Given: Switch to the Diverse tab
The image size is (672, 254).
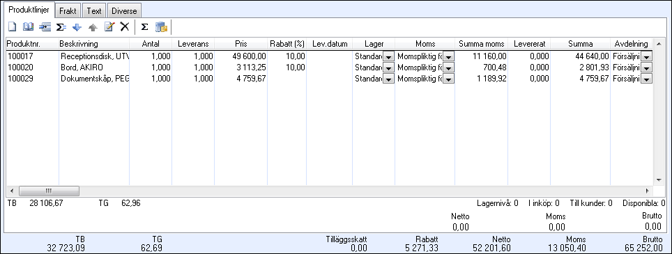Looking at the screenshot, I should click(124, 11).
